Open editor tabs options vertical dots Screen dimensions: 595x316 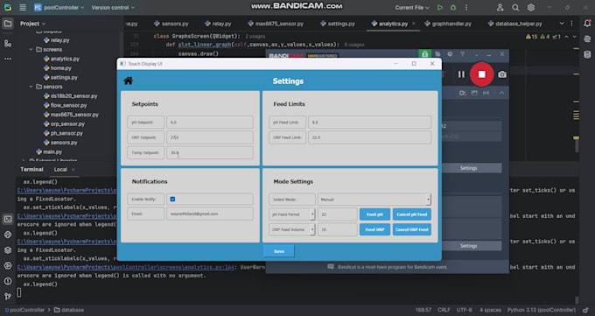click(x=572, y=24)
